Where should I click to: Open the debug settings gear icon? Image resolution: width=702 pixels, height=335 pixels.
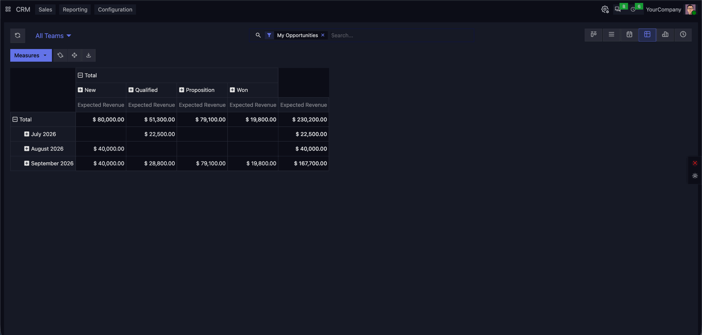(605, 10)
